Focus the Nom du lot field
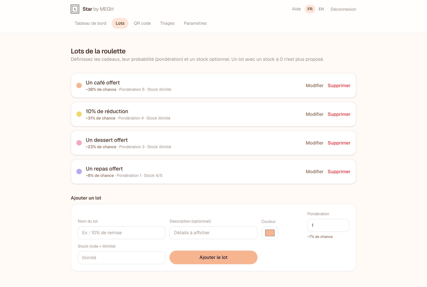Viewport: 427px width, 287px height. (121, 233)
